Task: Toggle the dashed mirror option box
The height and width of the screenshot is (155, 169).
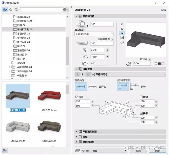Action: tap(163, 63)
